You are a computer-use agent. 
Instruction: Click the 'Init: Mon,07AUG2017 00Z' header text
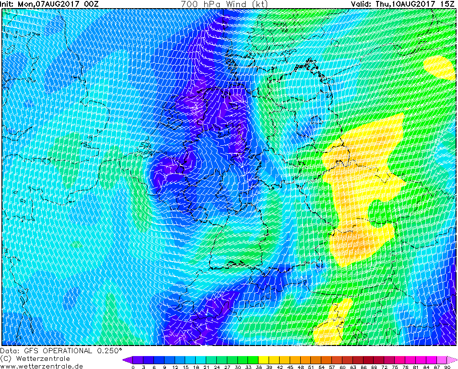[x=49, y=4]
